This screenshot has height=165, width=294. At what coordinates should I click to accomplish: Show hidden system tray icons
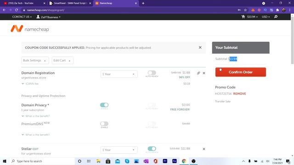click(x=243, y=161)
